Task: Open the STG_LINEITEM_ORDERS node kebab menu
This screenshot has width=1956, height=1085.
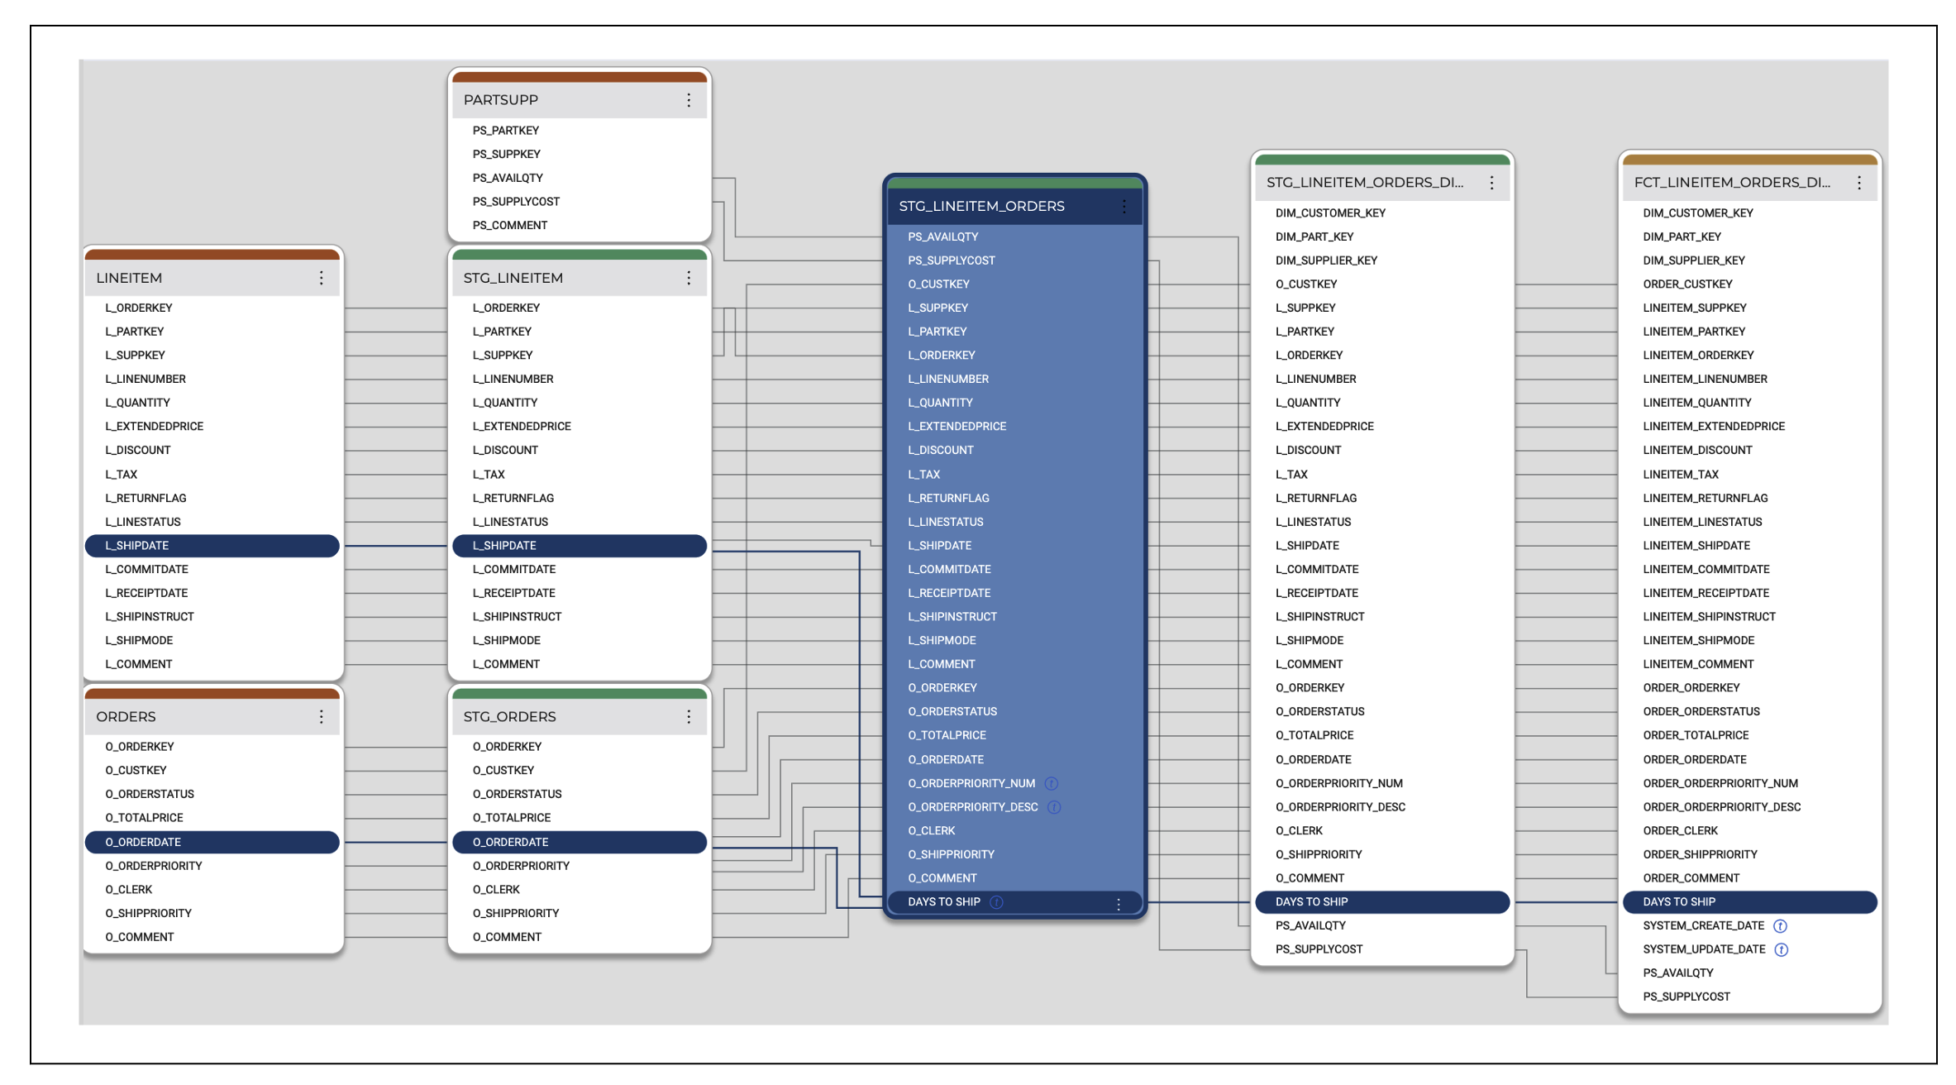Action: click(1124, 207)
